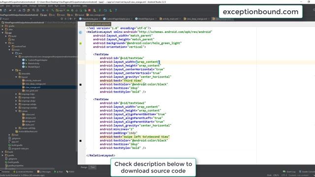Click the res breadcrumb in navigation bar
The height and width of the screenshot is (177, 315).
70,15
